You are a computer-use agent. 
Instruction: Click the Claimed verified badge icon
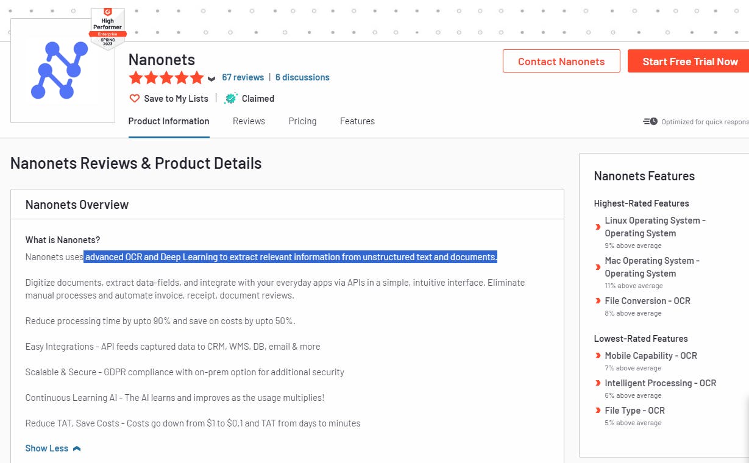[231, 98]
